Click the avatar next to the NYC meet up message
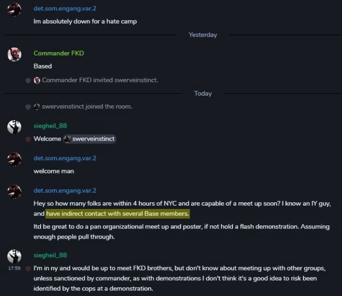This screenshot has width=342, height=296. pos(14,192)
